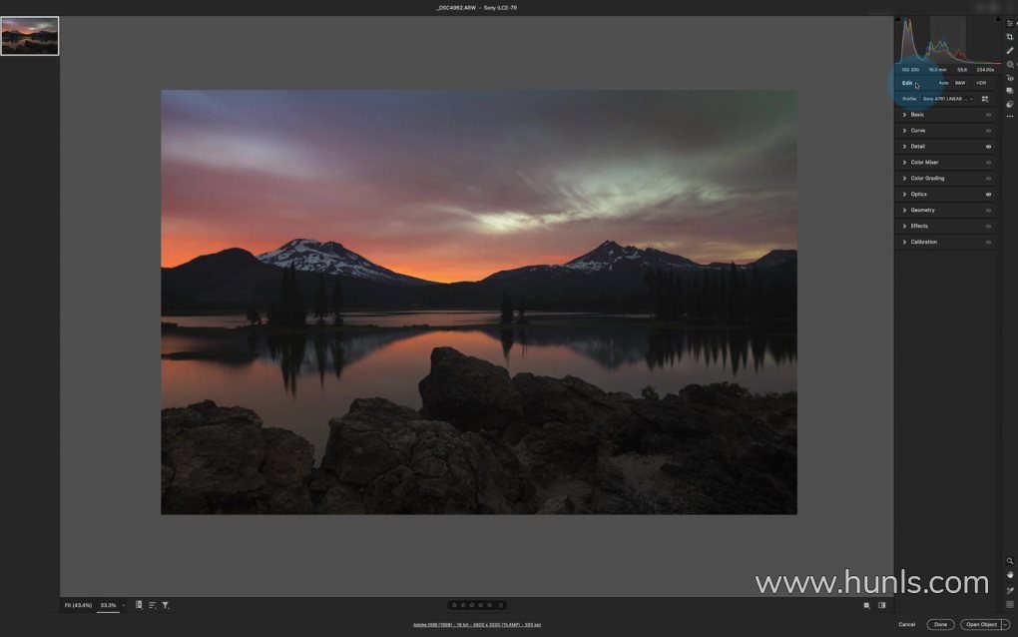The image size is (1018, 637).
Task: Click the 33.3% zoom level field
Action: click(x=108, y=605)
